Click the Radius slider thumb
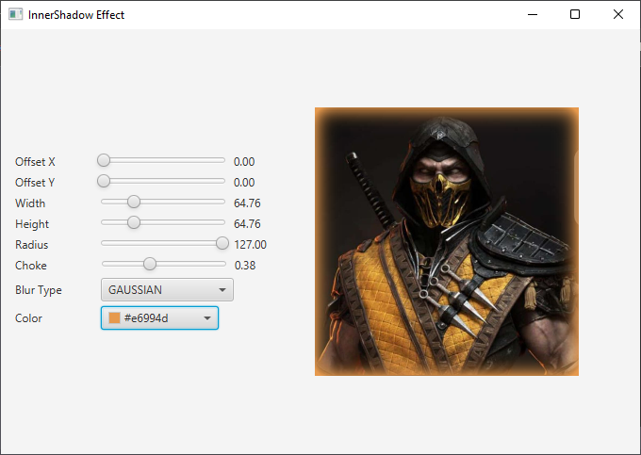The height and width of the screenshot is (455, 641). [222, 243]
